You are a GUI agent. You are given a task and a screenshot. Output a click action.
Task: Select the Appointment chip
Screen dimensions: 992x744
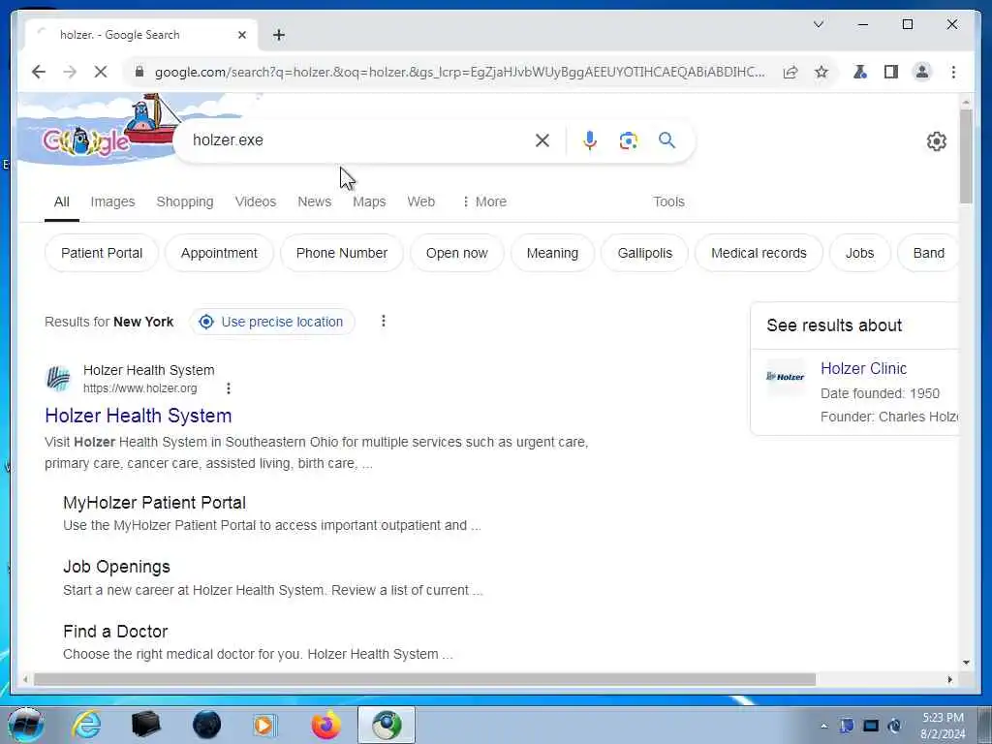tap(219, 253)
